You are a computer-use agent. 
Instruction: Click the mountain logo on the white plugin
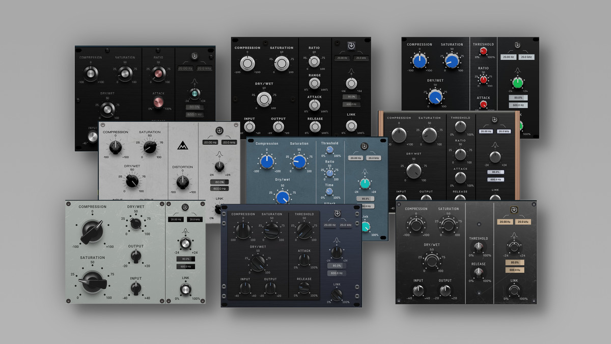pyautogui.click(x=182, y=147)
